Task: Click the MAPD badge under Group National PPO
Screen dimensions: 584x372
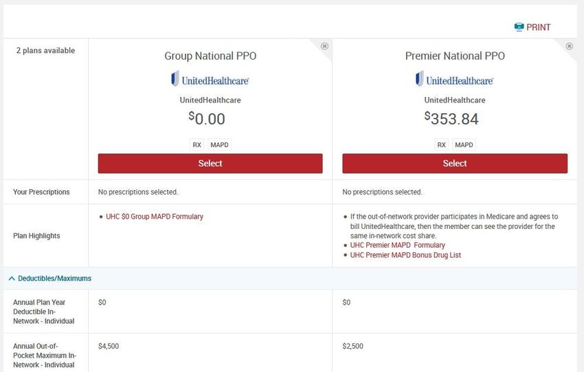Action: [220, 145]
